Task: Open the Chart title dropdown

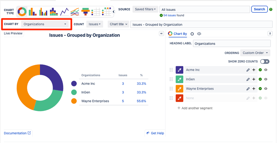Action: click(x=118, y=24)
